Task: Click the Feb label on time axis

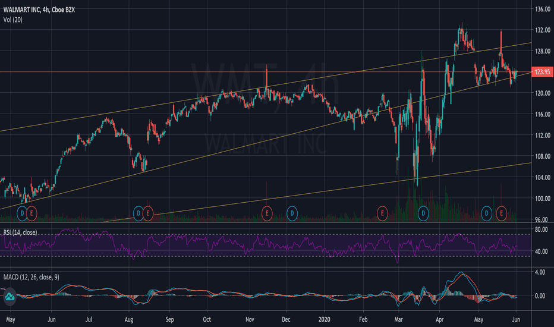Action: pos(363,319)
